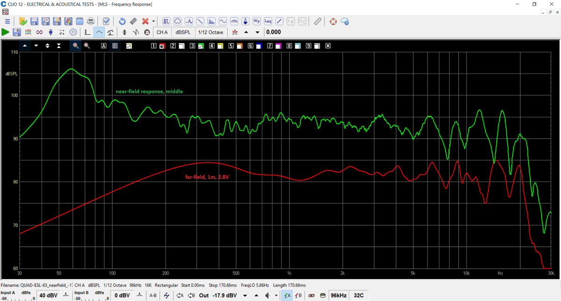This screenshot has width=561, height=301.
Task: Open the 1/12 Octave smoothing dropdown
Action: point(210,32)
